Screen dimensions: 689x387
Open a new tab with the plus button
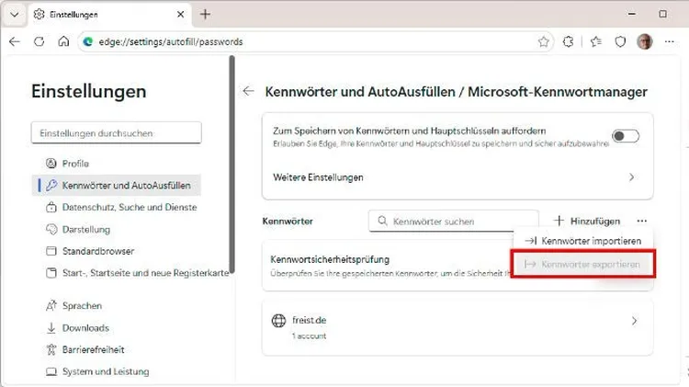pyautogui.click(x=205, y=14)
